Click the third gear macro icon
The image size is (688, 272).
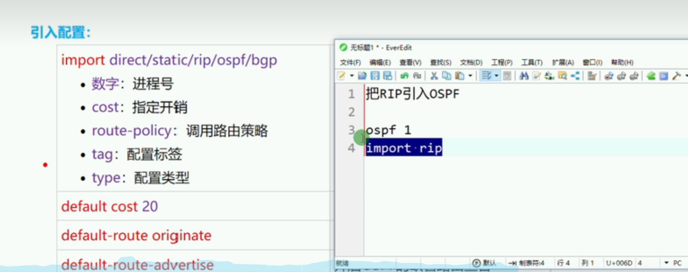[x=634, y=76]
